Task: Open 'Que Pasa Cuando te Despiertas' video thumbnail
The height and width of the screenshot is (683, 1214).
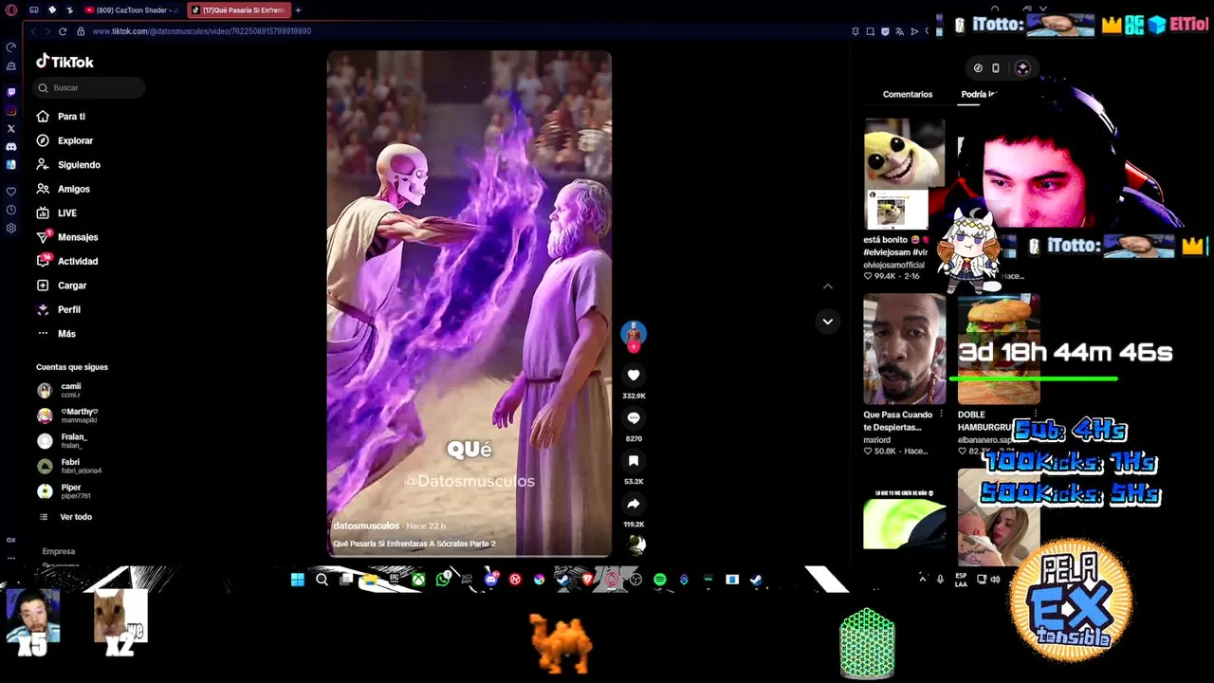Action: 904,349
